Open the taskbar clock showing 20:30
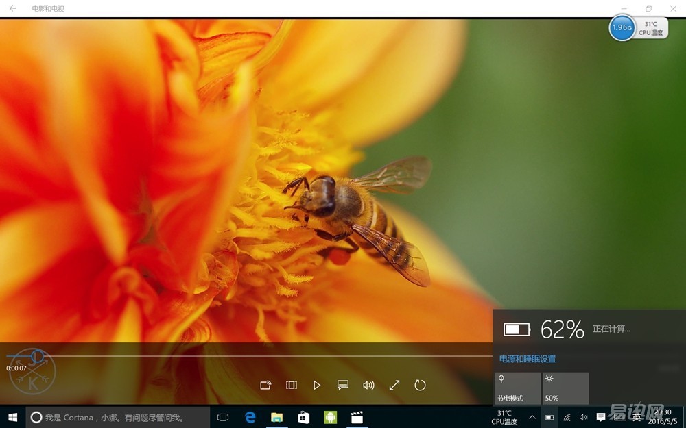 point(663,417)
